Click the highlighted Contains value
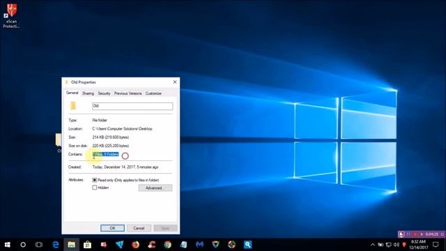446x251 pixels. click(105, 154)
